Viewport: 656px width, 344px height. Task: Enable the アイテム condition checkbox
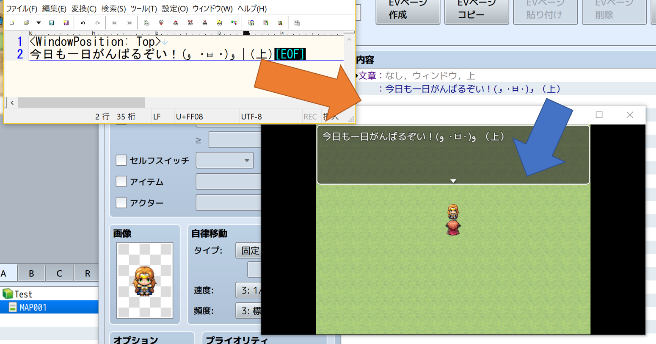point(121,181)
